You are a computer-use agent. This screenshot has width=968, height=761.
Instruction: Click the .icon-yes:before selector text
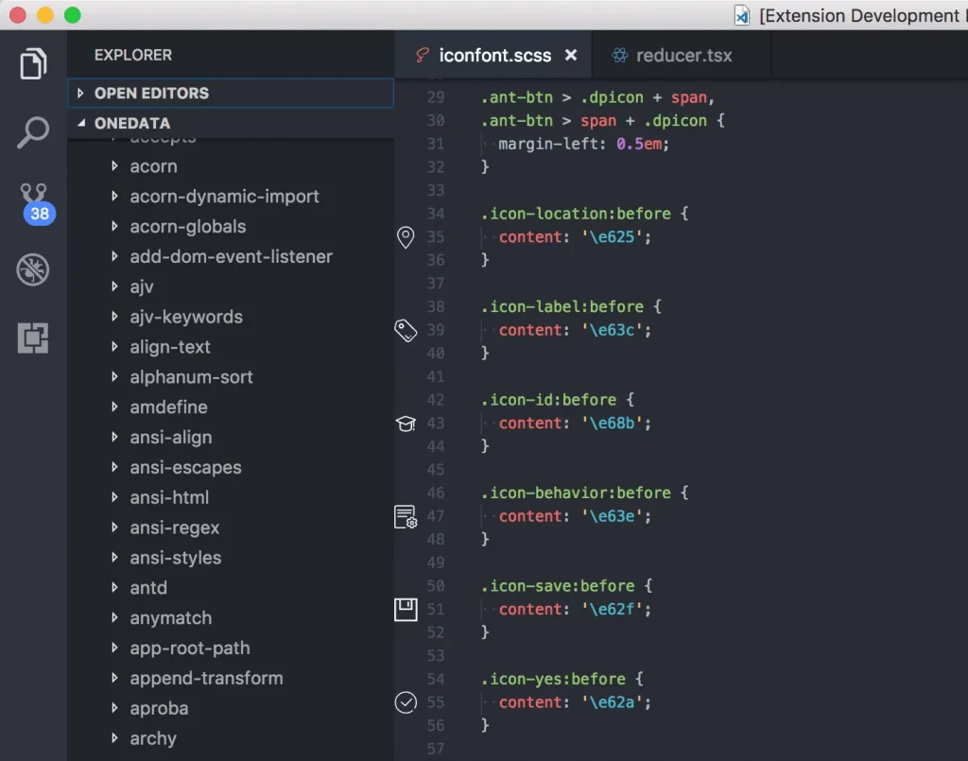click(x=553, y=680)
